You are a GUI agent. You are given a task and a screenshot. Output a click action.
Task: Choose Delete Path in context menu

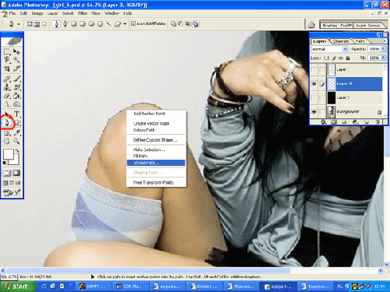(156, 130)
